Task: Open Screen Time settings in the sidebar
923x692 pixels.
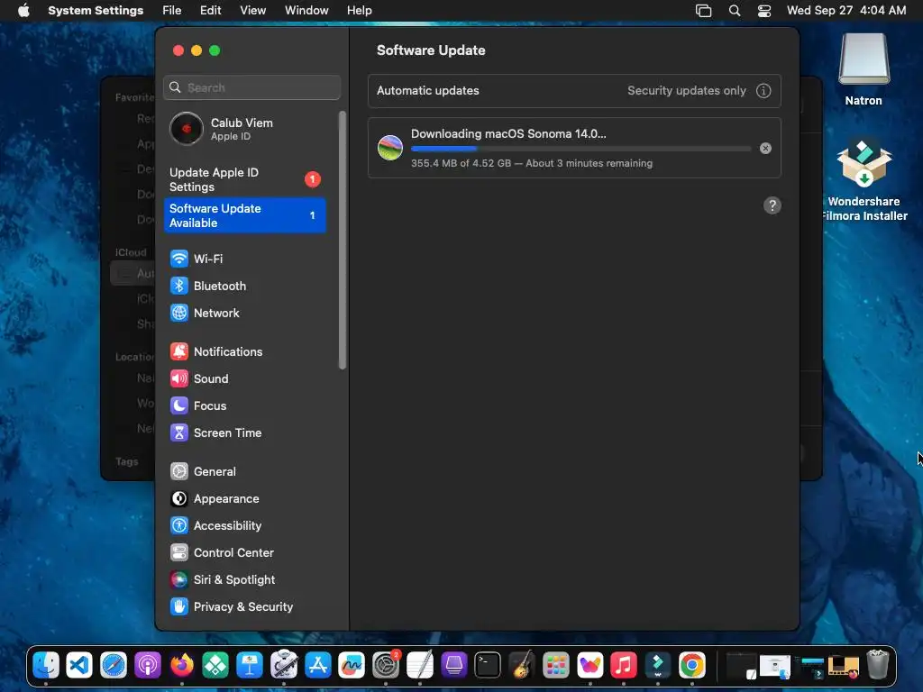Action: click(x=244, y=433)
